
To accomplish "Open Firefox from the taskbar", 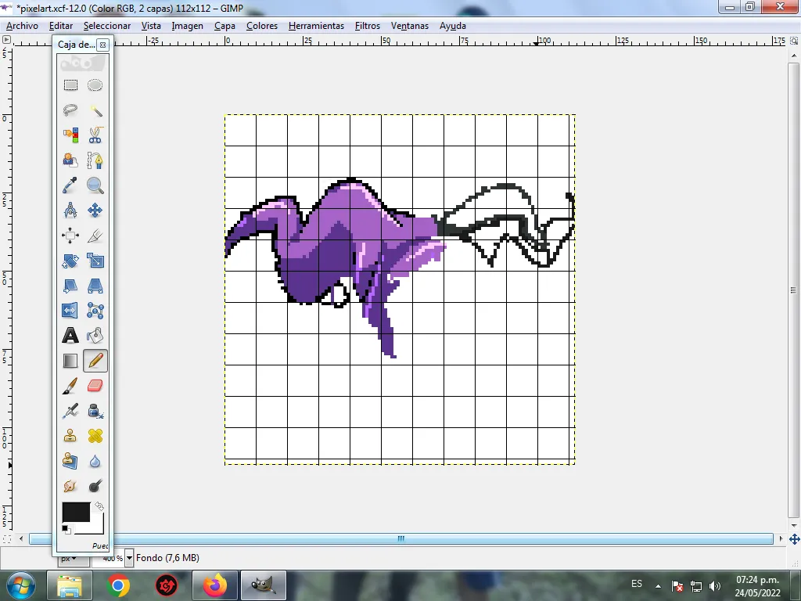I will 214,585.
